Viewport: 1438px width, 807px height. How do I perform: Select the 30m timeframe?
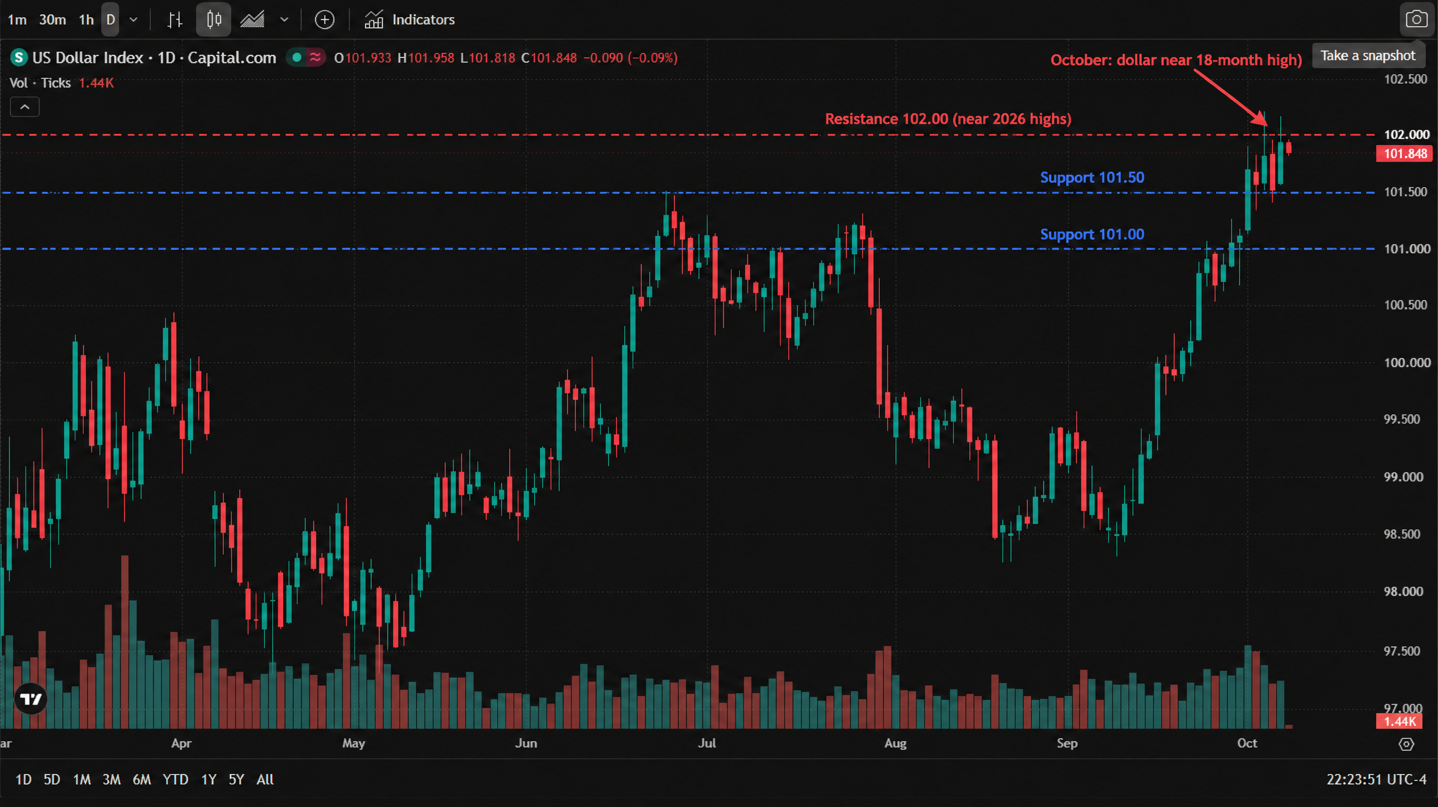point(53,19)
